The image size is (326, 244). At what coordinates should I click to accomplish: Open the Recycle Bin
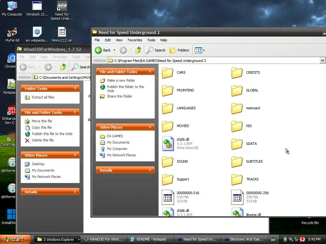[x=310, y=221]
